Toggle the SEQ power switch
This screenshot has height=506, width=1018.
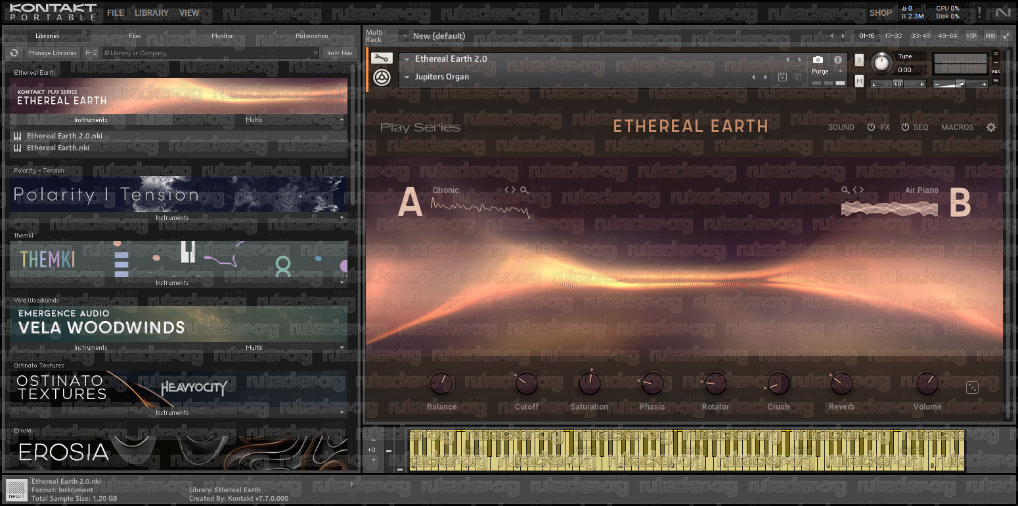(905, 127)
